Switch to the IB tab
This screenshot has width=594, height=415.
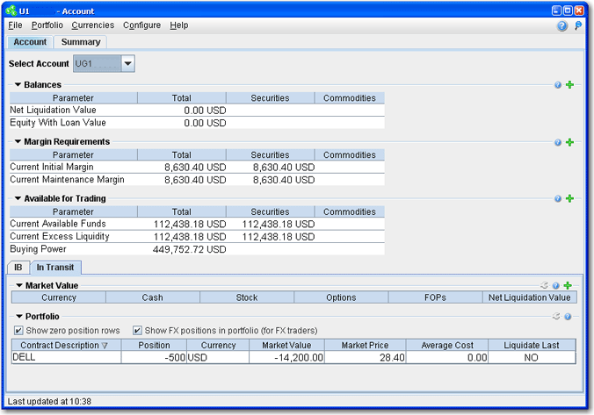pyautogui.click(x=18, y=268)
